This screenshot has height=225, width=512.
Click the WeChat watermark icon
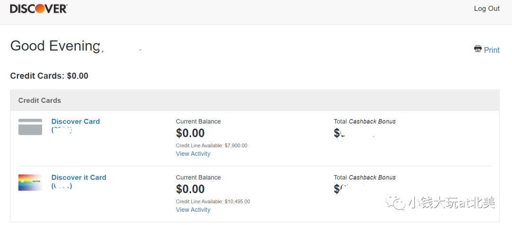395,203
